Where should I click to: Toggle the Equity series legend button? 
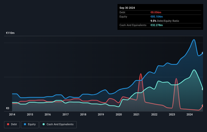[30, 124]
